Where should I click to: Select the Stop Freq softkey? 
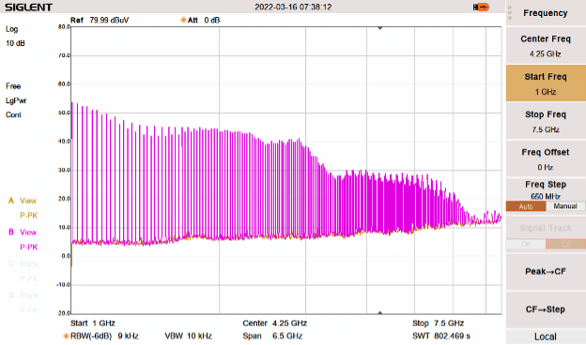tap(546, 121)
